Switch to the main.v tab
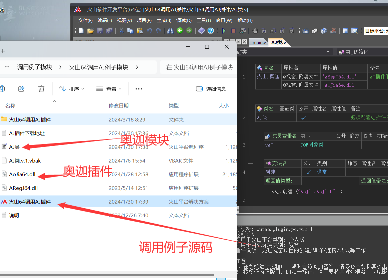This screenshot has width=388, height=280. (x=259, y=42)
